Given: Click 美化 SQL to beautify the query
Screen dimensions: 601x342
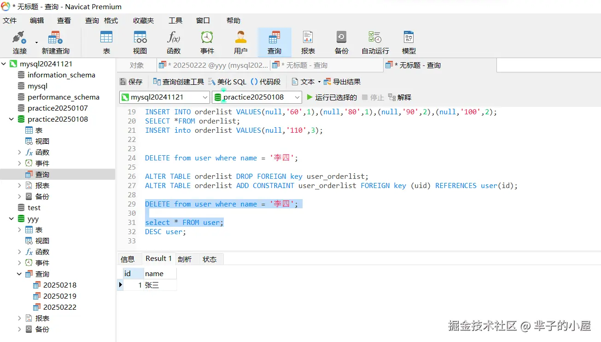Looking at the screenshot, I should (227, 82).
